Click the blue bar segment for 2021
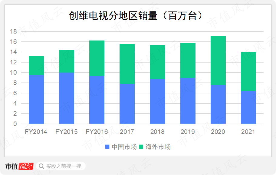The image size is (276, 175). pos(248,107)
